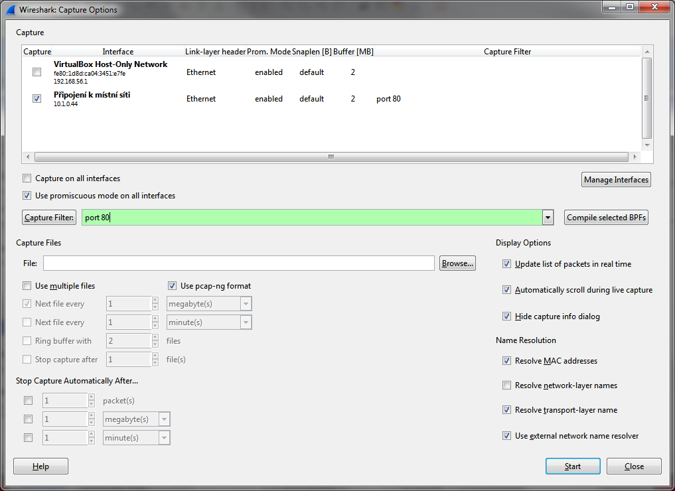This screenshot has height=491, width=675.
Task: Tick the VirtualBox Host-Only Network capture checkbox
Action: point(37,72)
